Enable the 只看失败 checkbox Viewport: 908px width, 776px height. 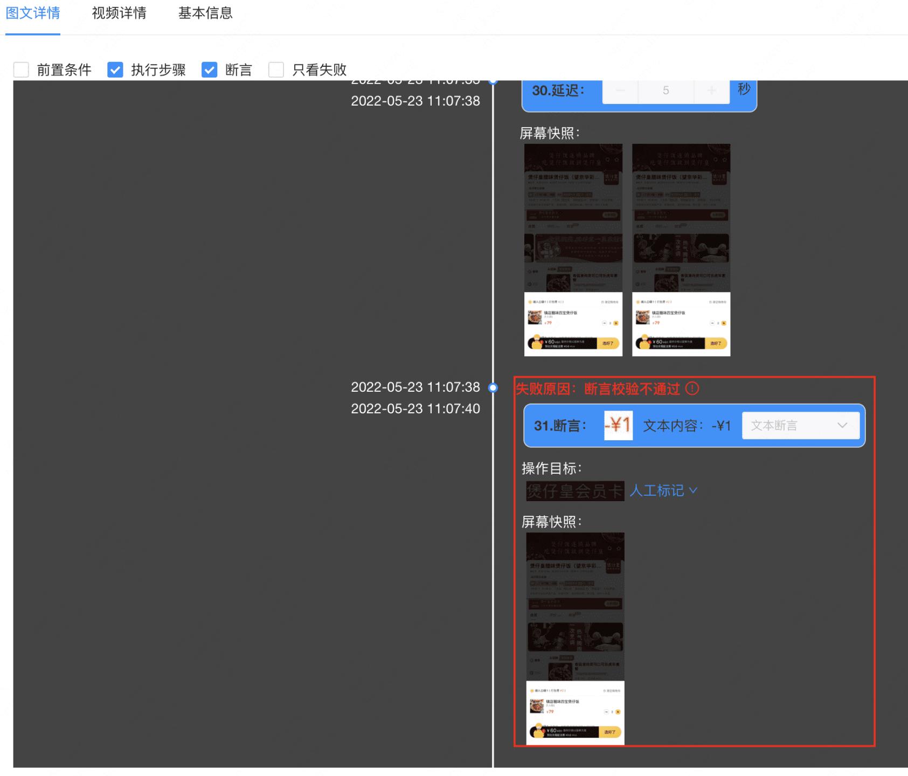276,69
